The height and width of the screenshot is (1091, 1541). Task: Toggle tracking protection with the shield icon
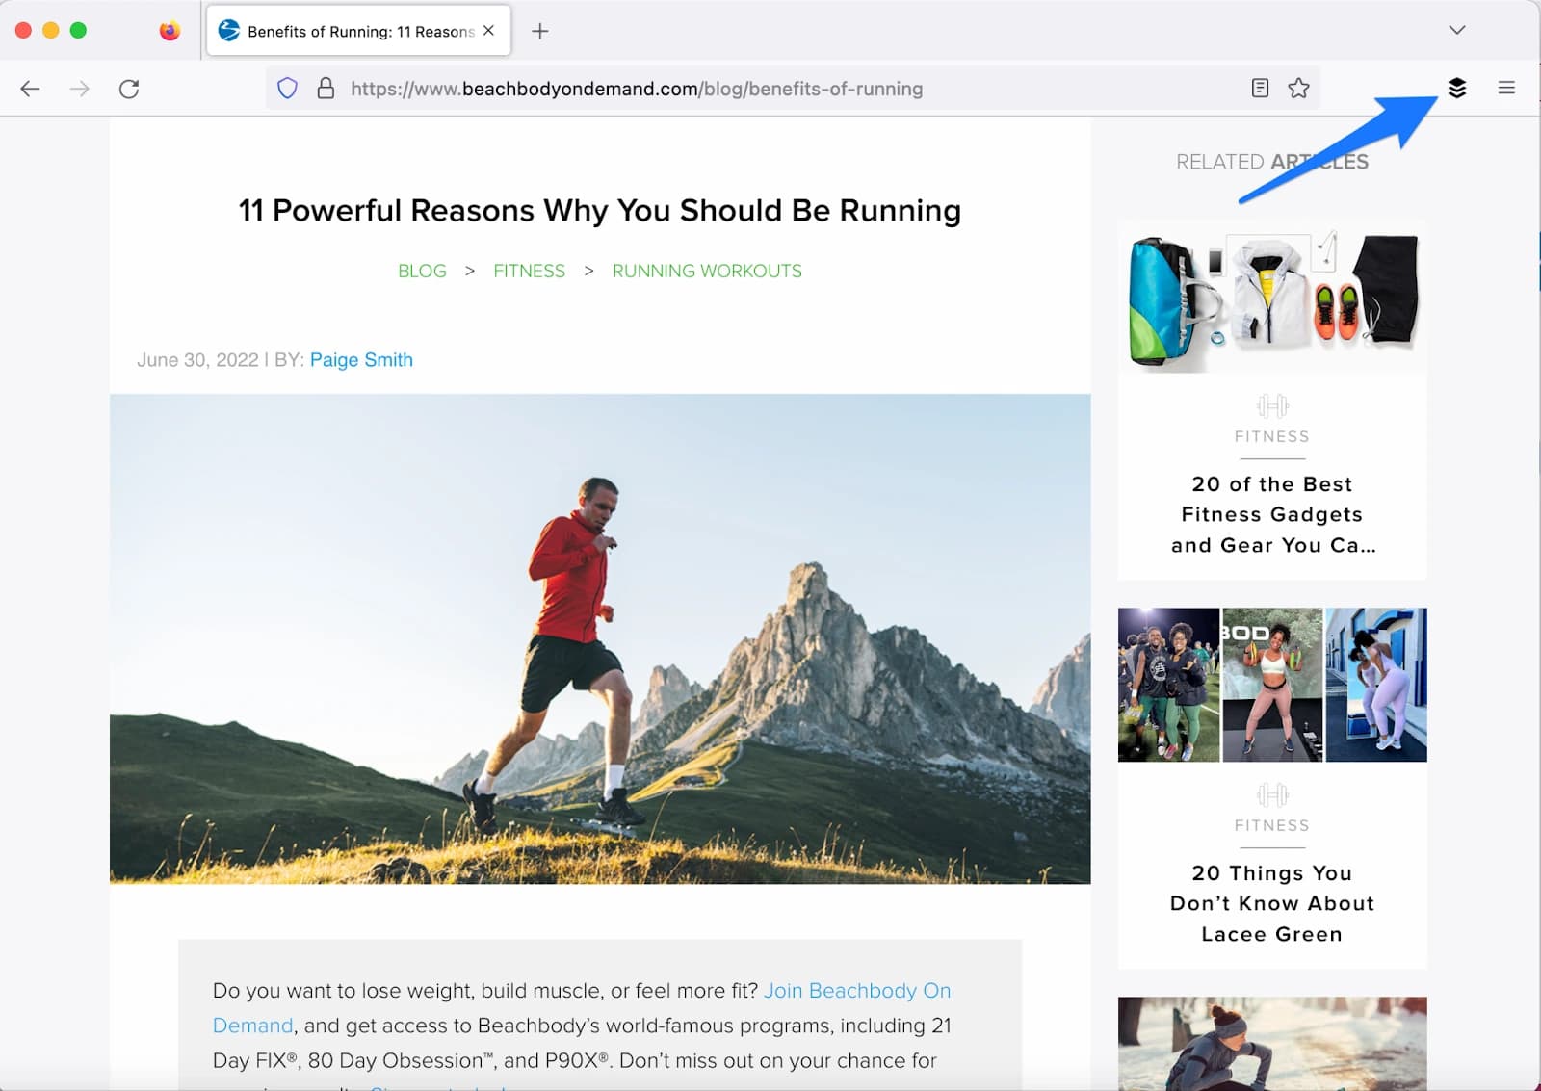(286, 88)
